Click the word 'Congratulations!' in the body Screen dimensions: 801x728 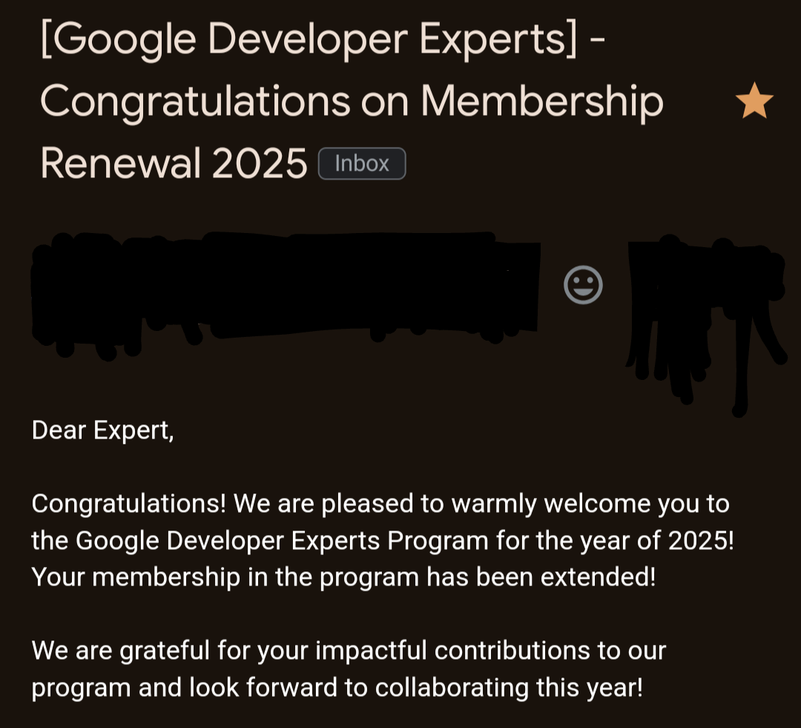point(129,504)
